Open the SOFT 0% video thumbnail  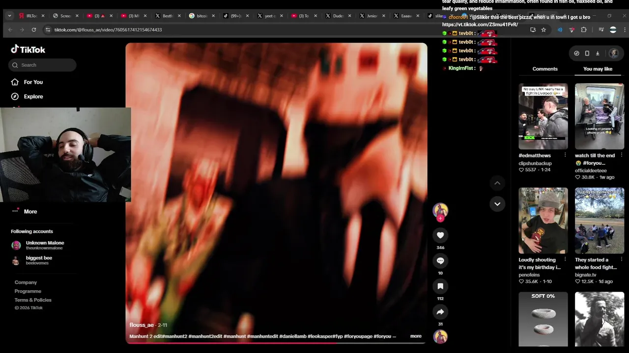(x=543, y=319)
